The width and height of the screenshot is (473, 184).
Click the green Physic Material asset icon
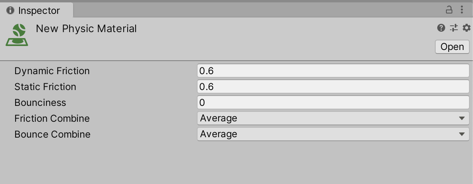tap(17, 35)
